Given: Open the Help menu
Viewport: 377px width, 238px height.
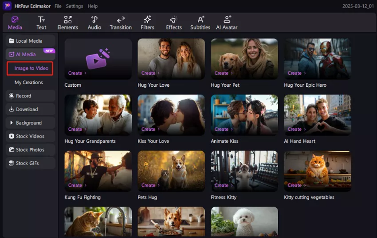Looking at the screenshot, I should click(x=93, y=6).
